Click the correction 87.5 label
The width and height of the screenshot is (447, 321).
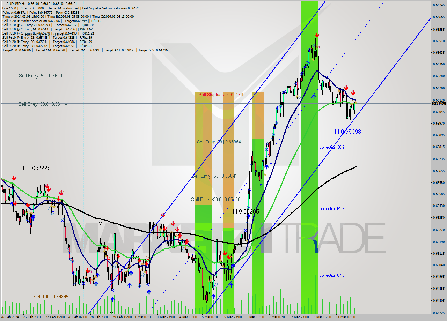click(332, 275)
